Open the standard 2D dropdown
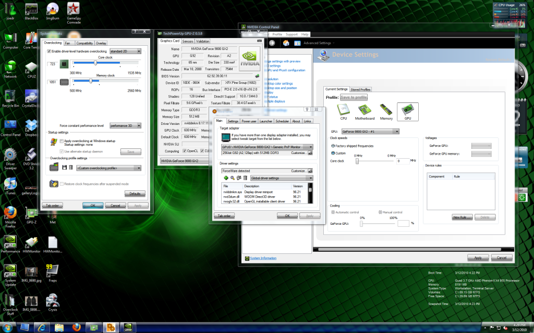 [125, 52]
